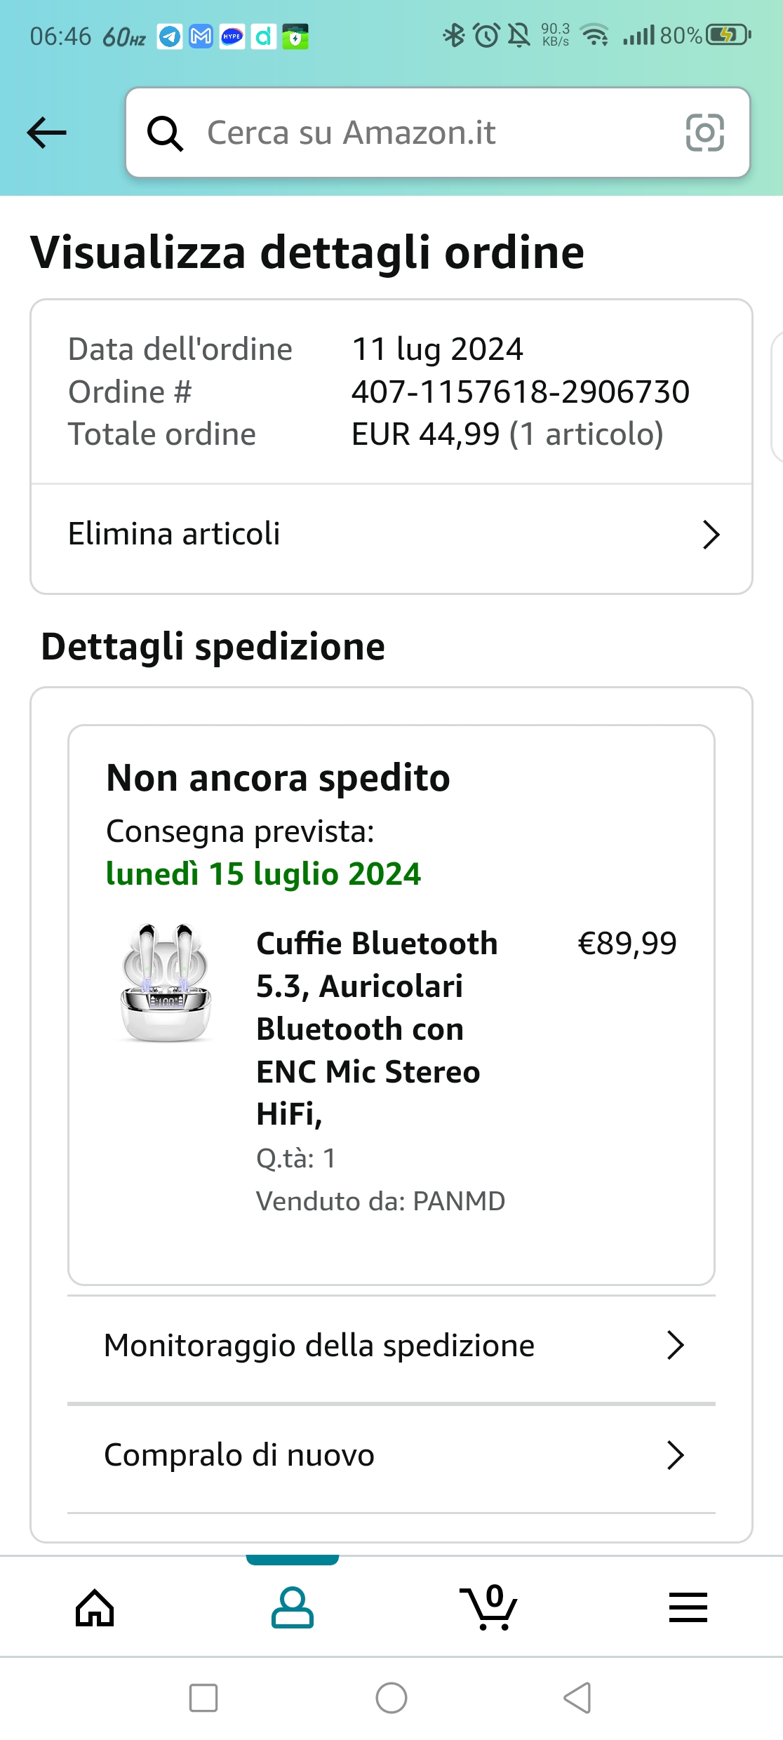This screenshot has height=1740, width=783.
Task: Select Elimina articoli option
Action: (x=174, y=534)
